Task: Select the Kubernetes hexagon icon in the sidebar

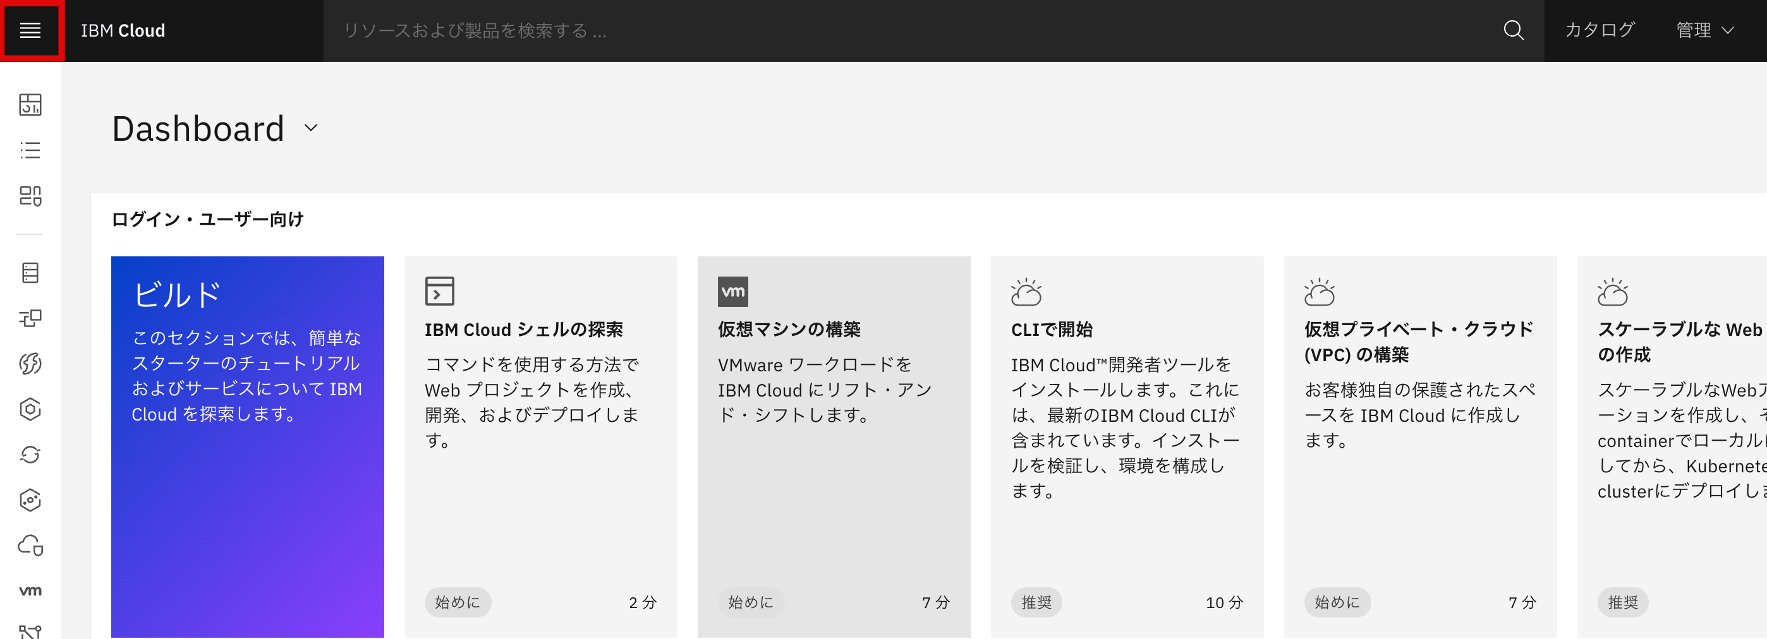Action: tap(30, 409)
